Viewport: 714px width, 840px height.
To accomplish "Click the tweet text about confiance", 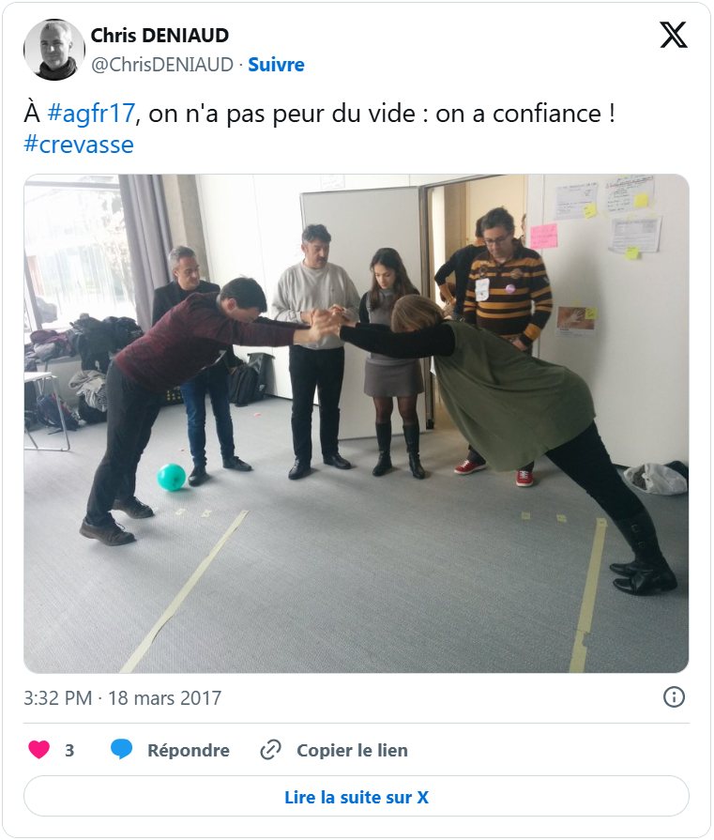I will coord(319,130).
